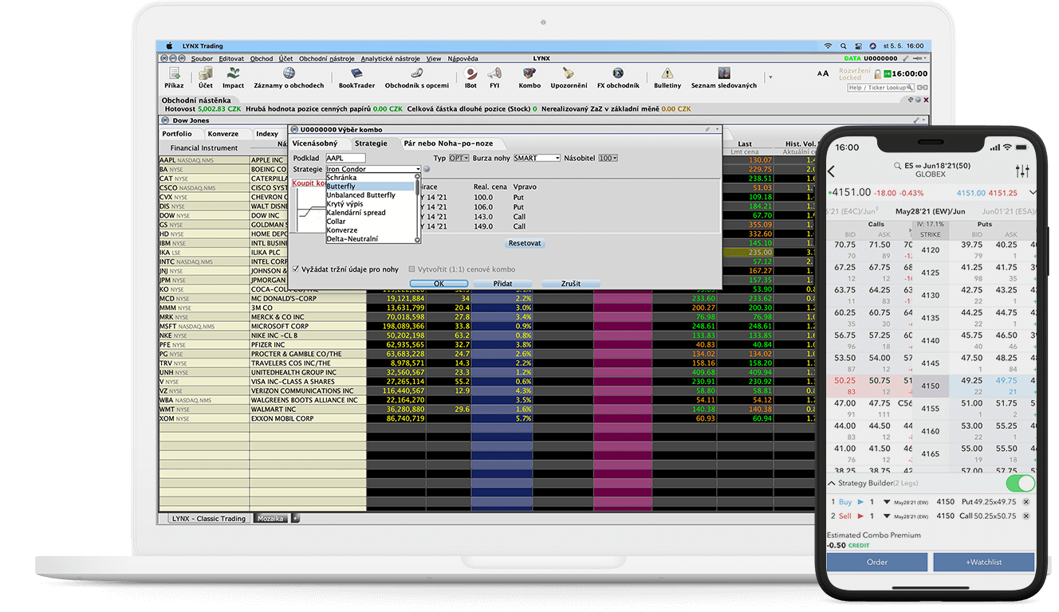Click the help icon beside Strategie dropdown
Screen dimensions: 1059x612
[x=426, y=169]
